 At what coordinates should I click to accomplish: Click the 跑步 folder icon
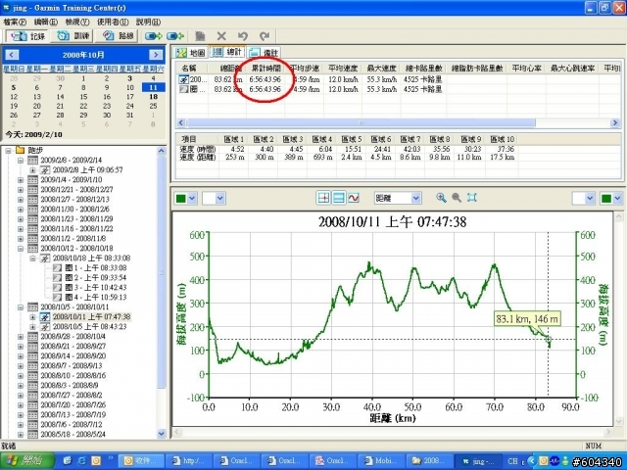click(20, 150)
